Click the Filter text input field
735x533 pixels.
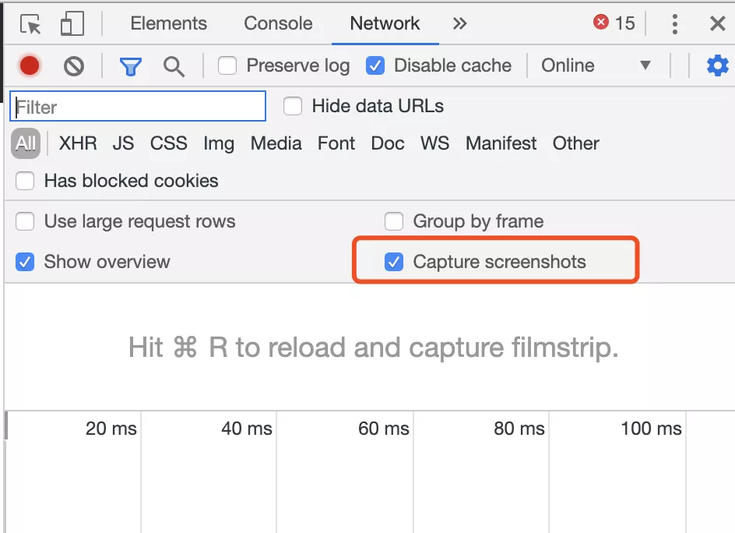138,107
